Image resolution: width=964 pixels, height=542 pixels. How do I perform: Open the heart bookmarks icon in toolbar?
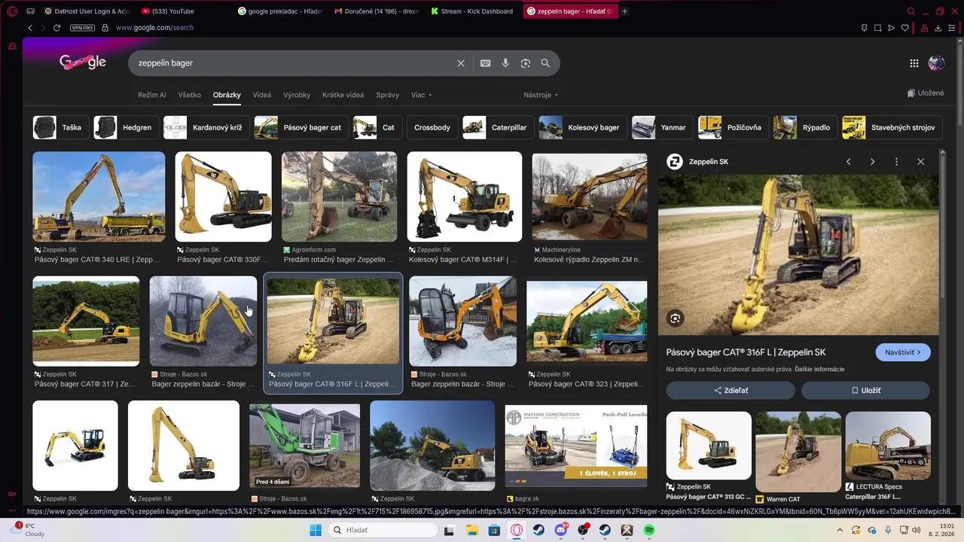pos(905,28)
